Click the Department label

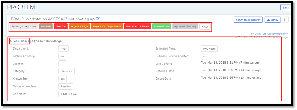(x=21, y=49)
